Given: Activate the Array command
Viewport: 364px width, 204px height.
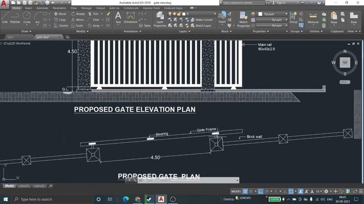Looking at the screenshot, I should point(94,25).
